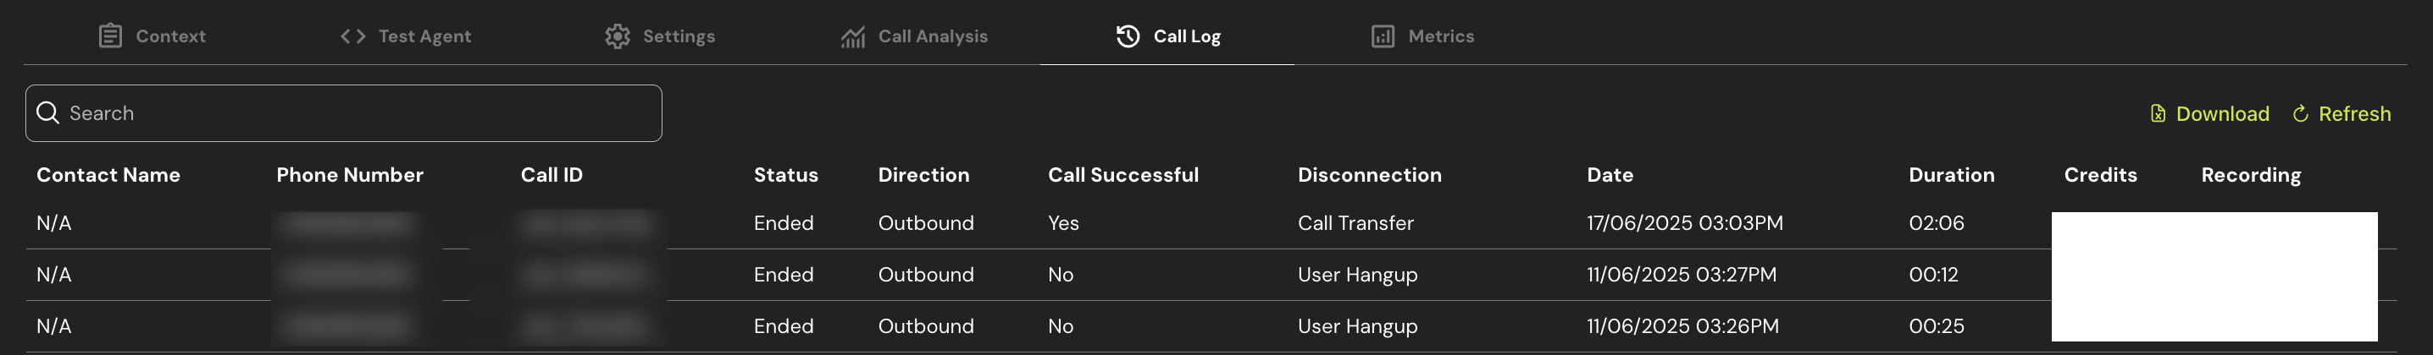Image resolution: width=2433 pixels, height=355 pixels.
Task: Click the Settings gear icon
Action: pyautogui.click(x=617, y=35)
